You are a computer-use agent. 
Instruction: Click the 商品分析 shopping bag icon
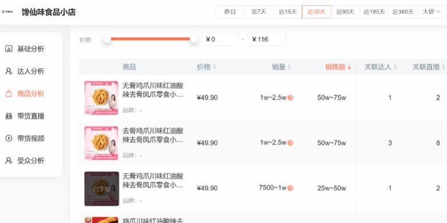(9, 94)
